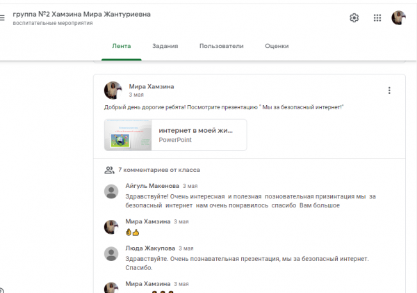This screenshot has width=417, height=293.
Task: Click Айгуль Макенова's comment avatar
Action: click(x=111, y=191)
